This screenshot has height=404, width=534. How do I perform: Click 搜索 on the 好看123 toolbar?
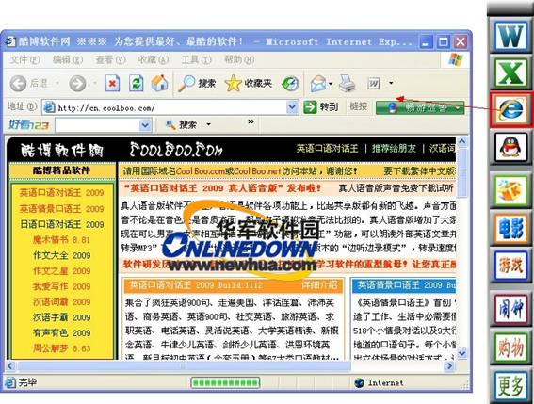[x=182, y=125]
